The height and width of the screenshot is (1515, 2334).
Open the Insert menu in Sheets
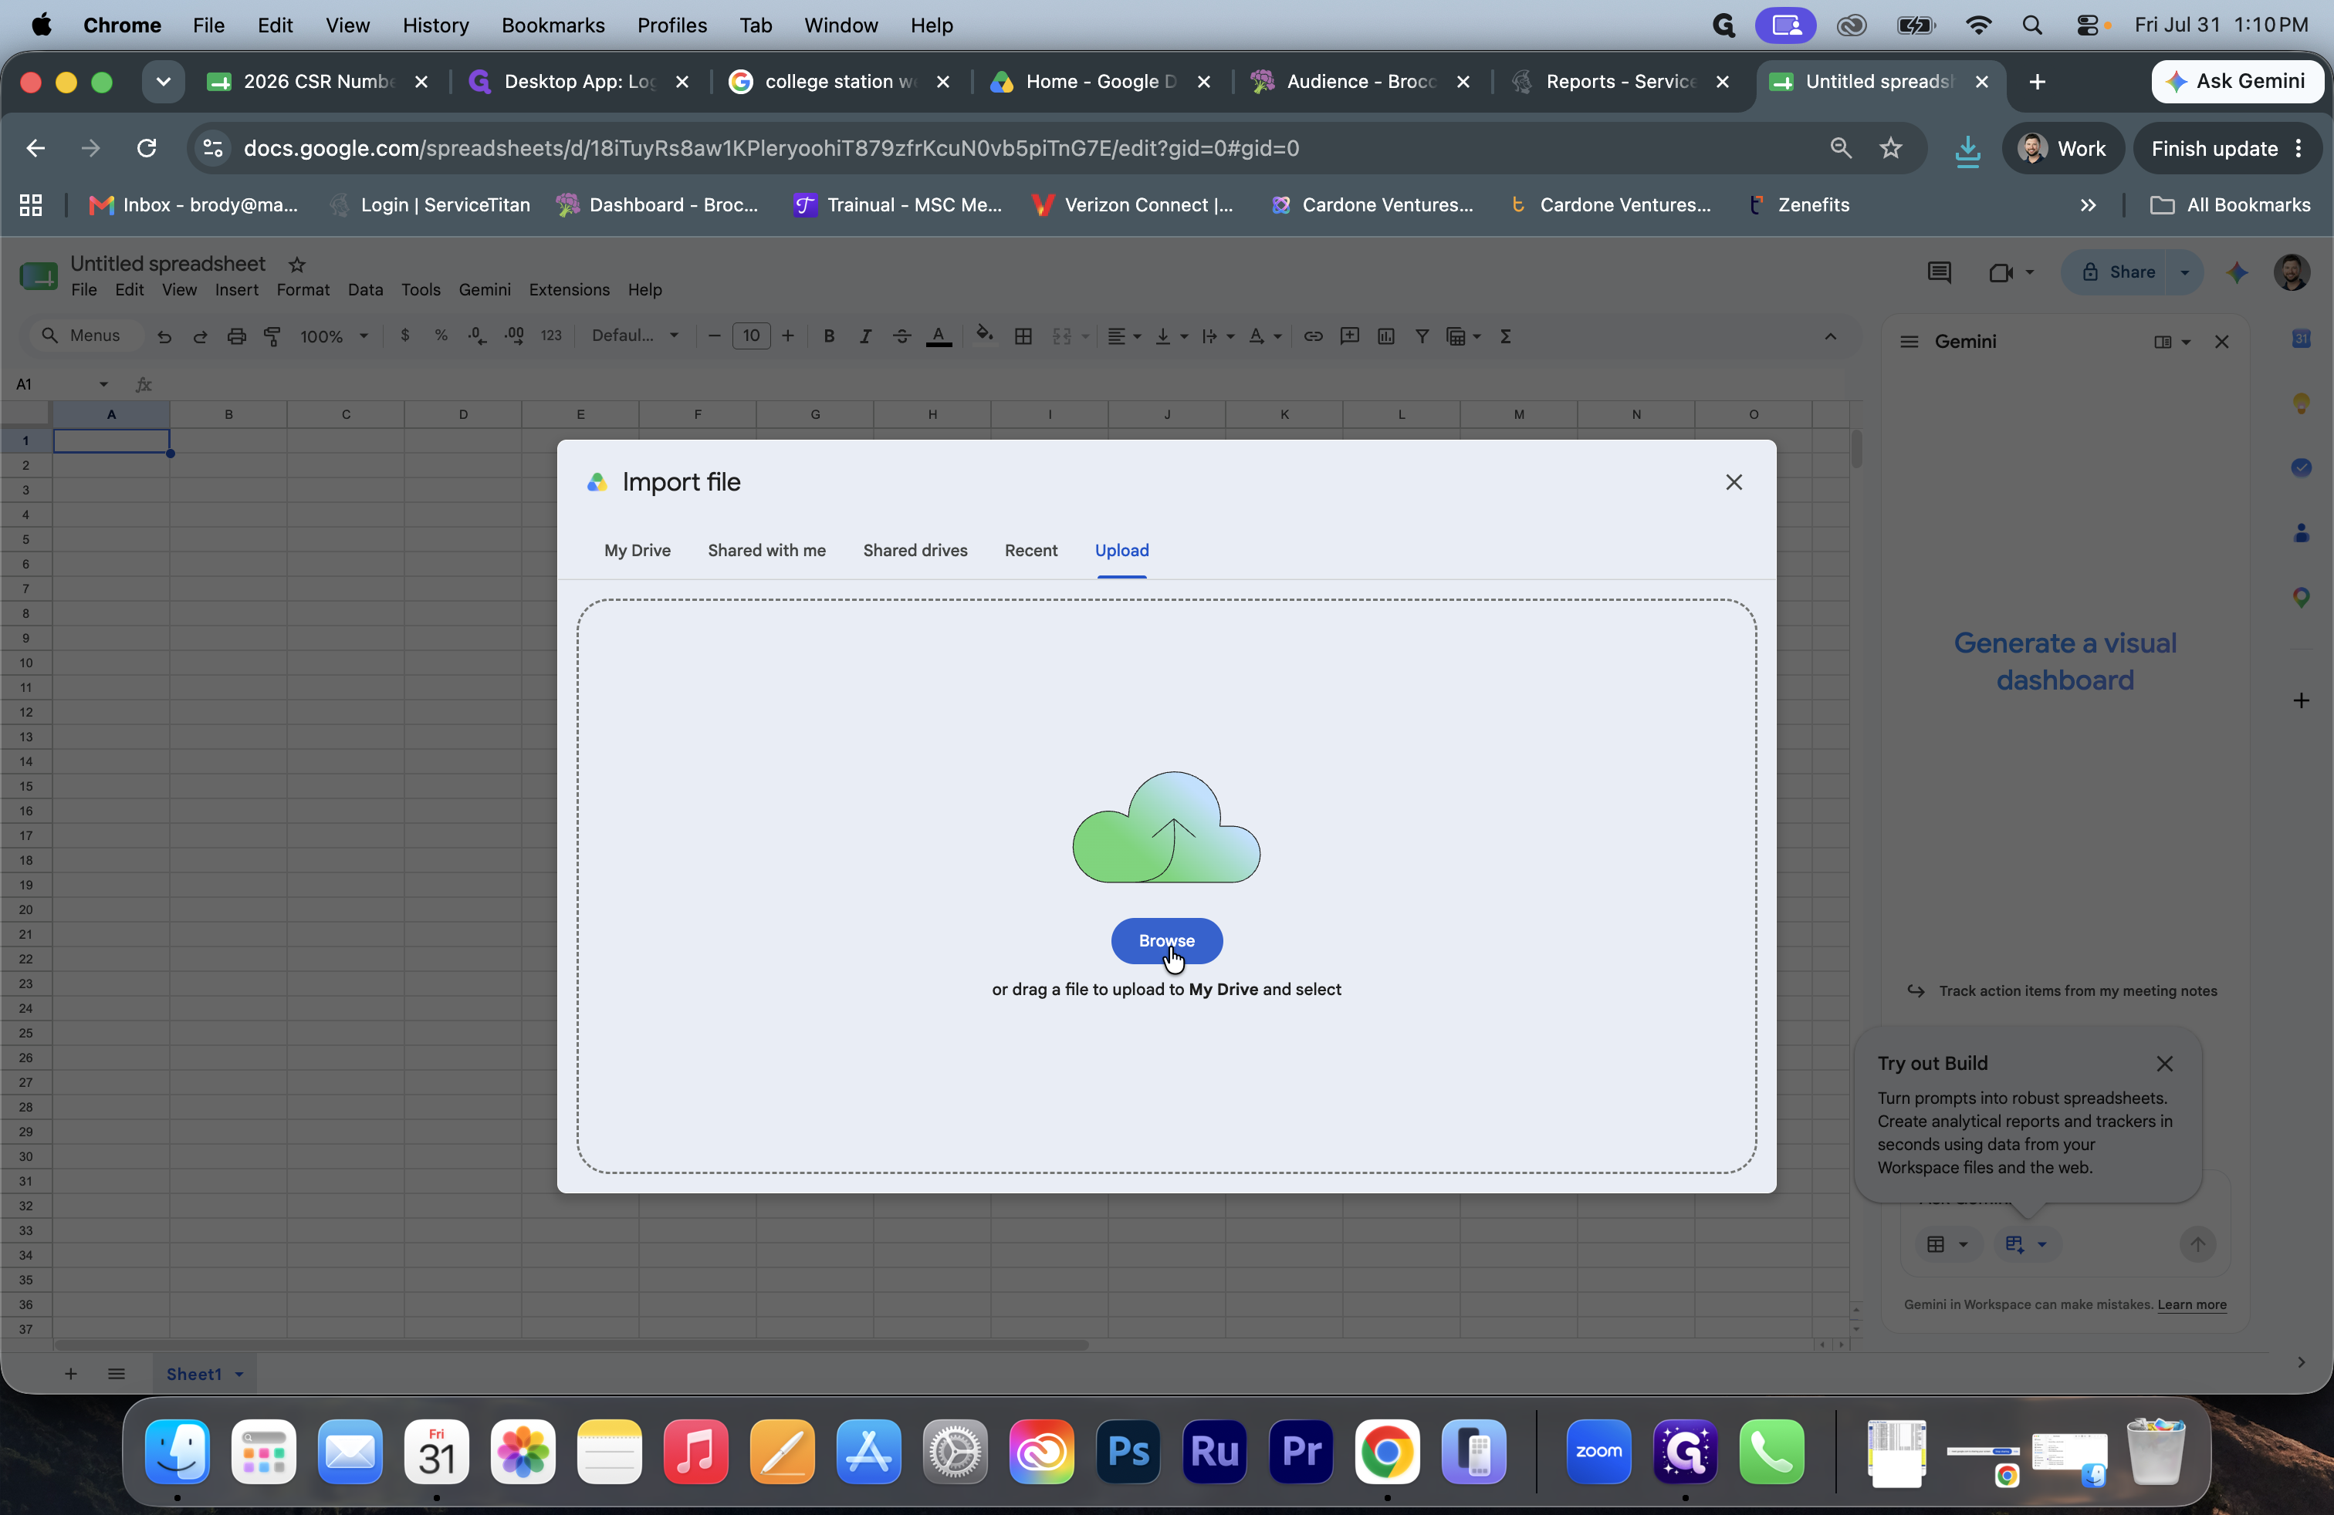(236, 290)
